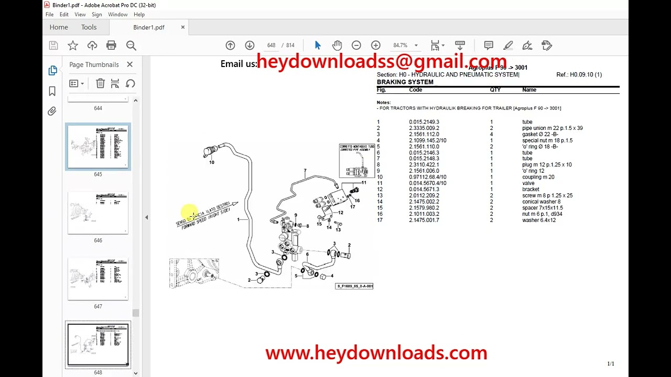Close the Binder1.pdf tab
Screen dimensions: 671x377
coord(183,27)
